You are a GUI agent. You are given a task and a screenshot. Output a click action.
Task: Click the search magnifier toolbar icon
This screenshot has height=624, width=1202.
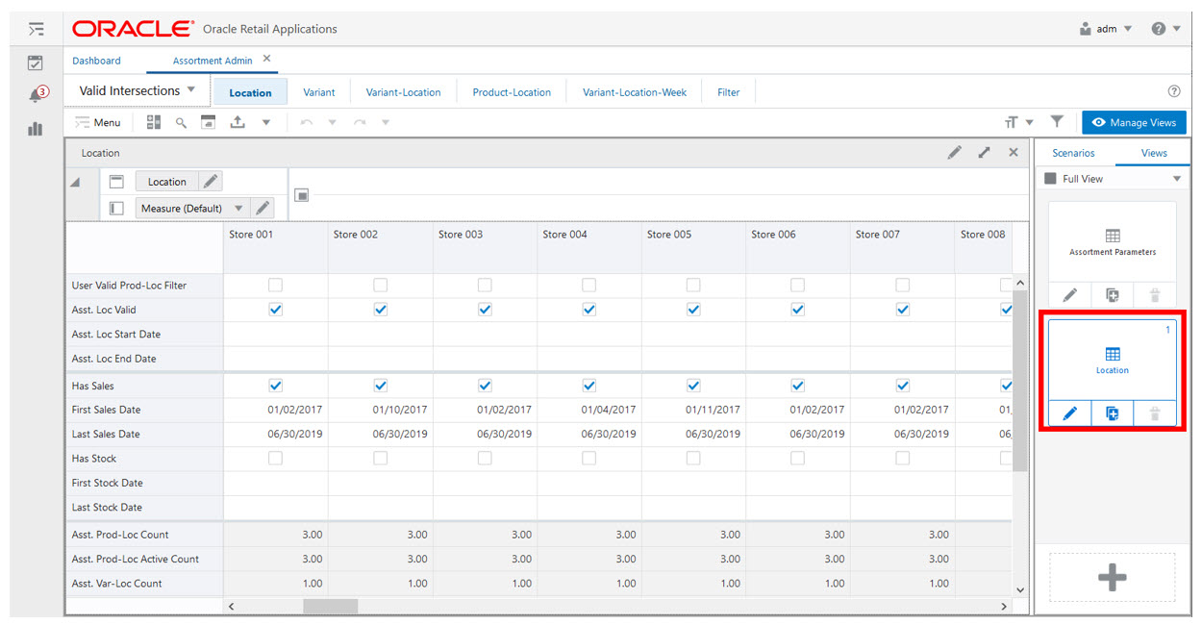tap(181, 122)
